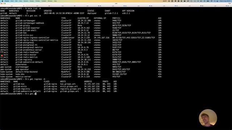Select the gitlab-postgresql-hl service name
The height and width of the screenshot is (130, 232).
(26, 45)
